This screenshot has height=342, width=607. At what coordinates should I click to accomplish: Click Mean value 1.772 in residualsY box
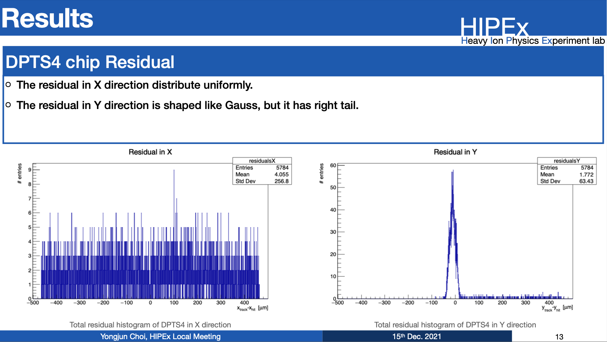586,175
